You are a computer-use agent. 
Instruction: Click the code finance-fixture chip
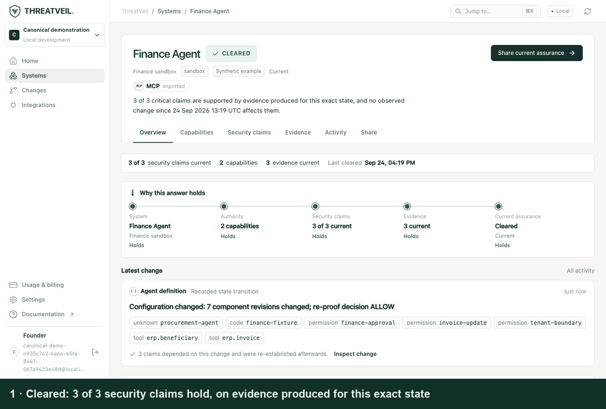[263, 323]
